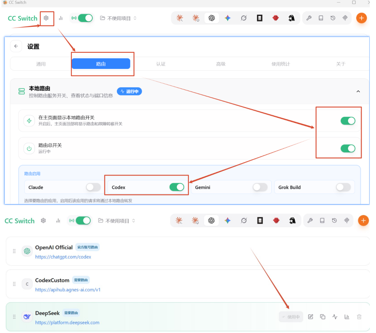Click the 使用中 button on DeepSeek
The width and height of the screenshot is (376, 333).
[x=291, y=317]
